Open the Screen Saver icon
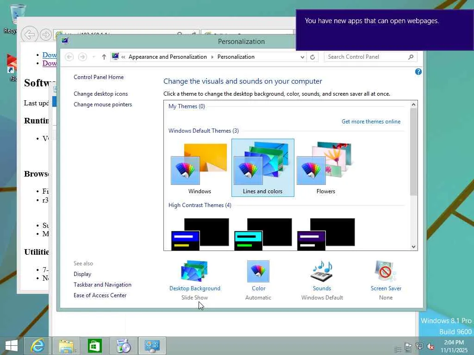474x355 pixels. (386, 271)
